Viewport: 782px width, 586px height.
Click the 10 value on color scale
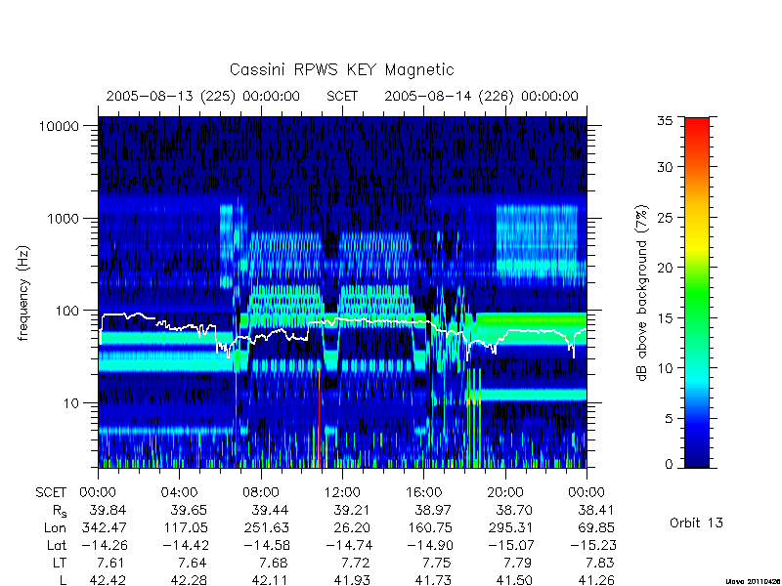click(x=665, y=368)
